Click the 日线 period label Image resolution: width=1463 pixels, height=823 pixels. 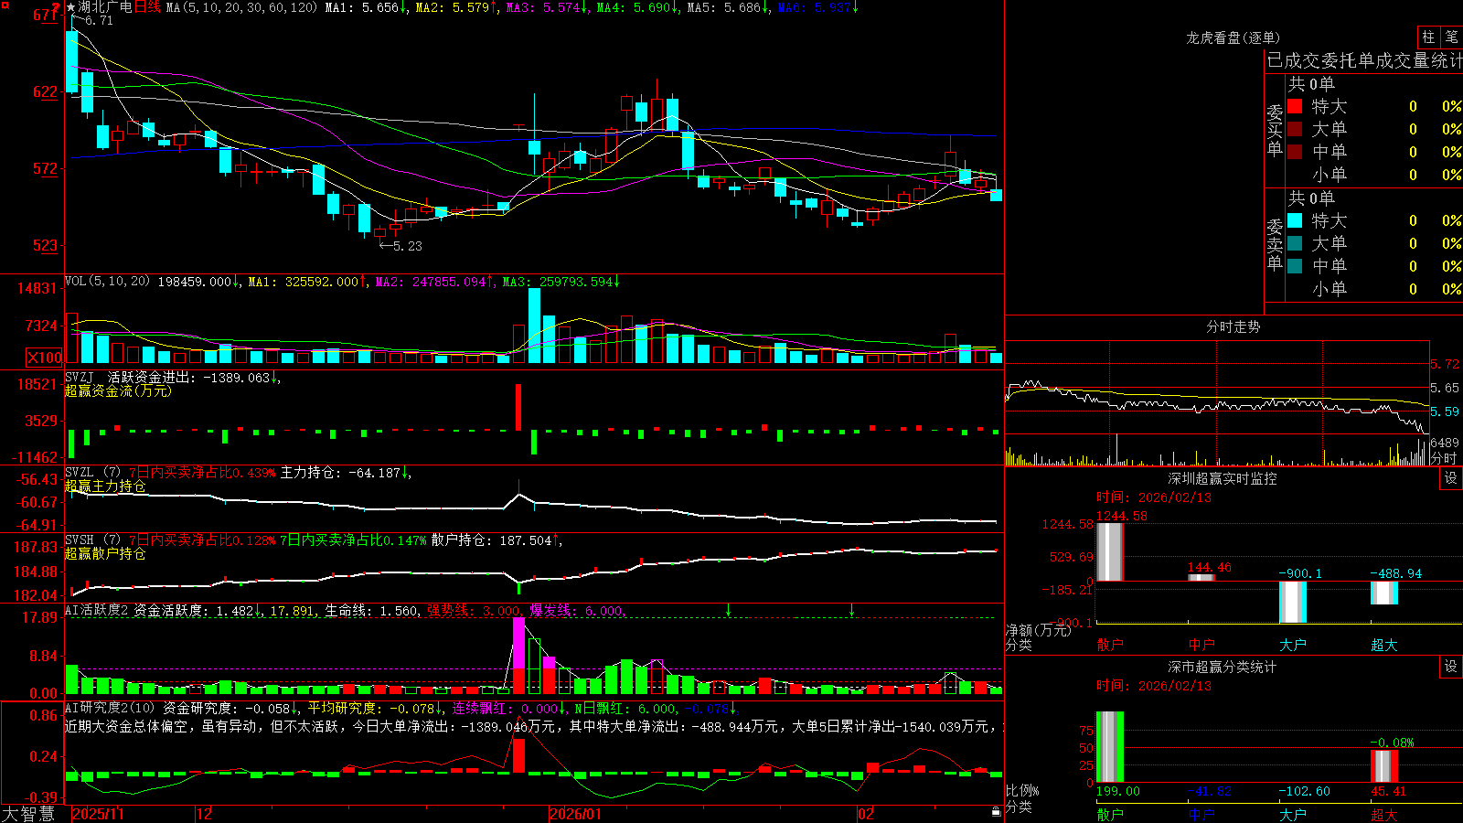click(x=147, y=7)
